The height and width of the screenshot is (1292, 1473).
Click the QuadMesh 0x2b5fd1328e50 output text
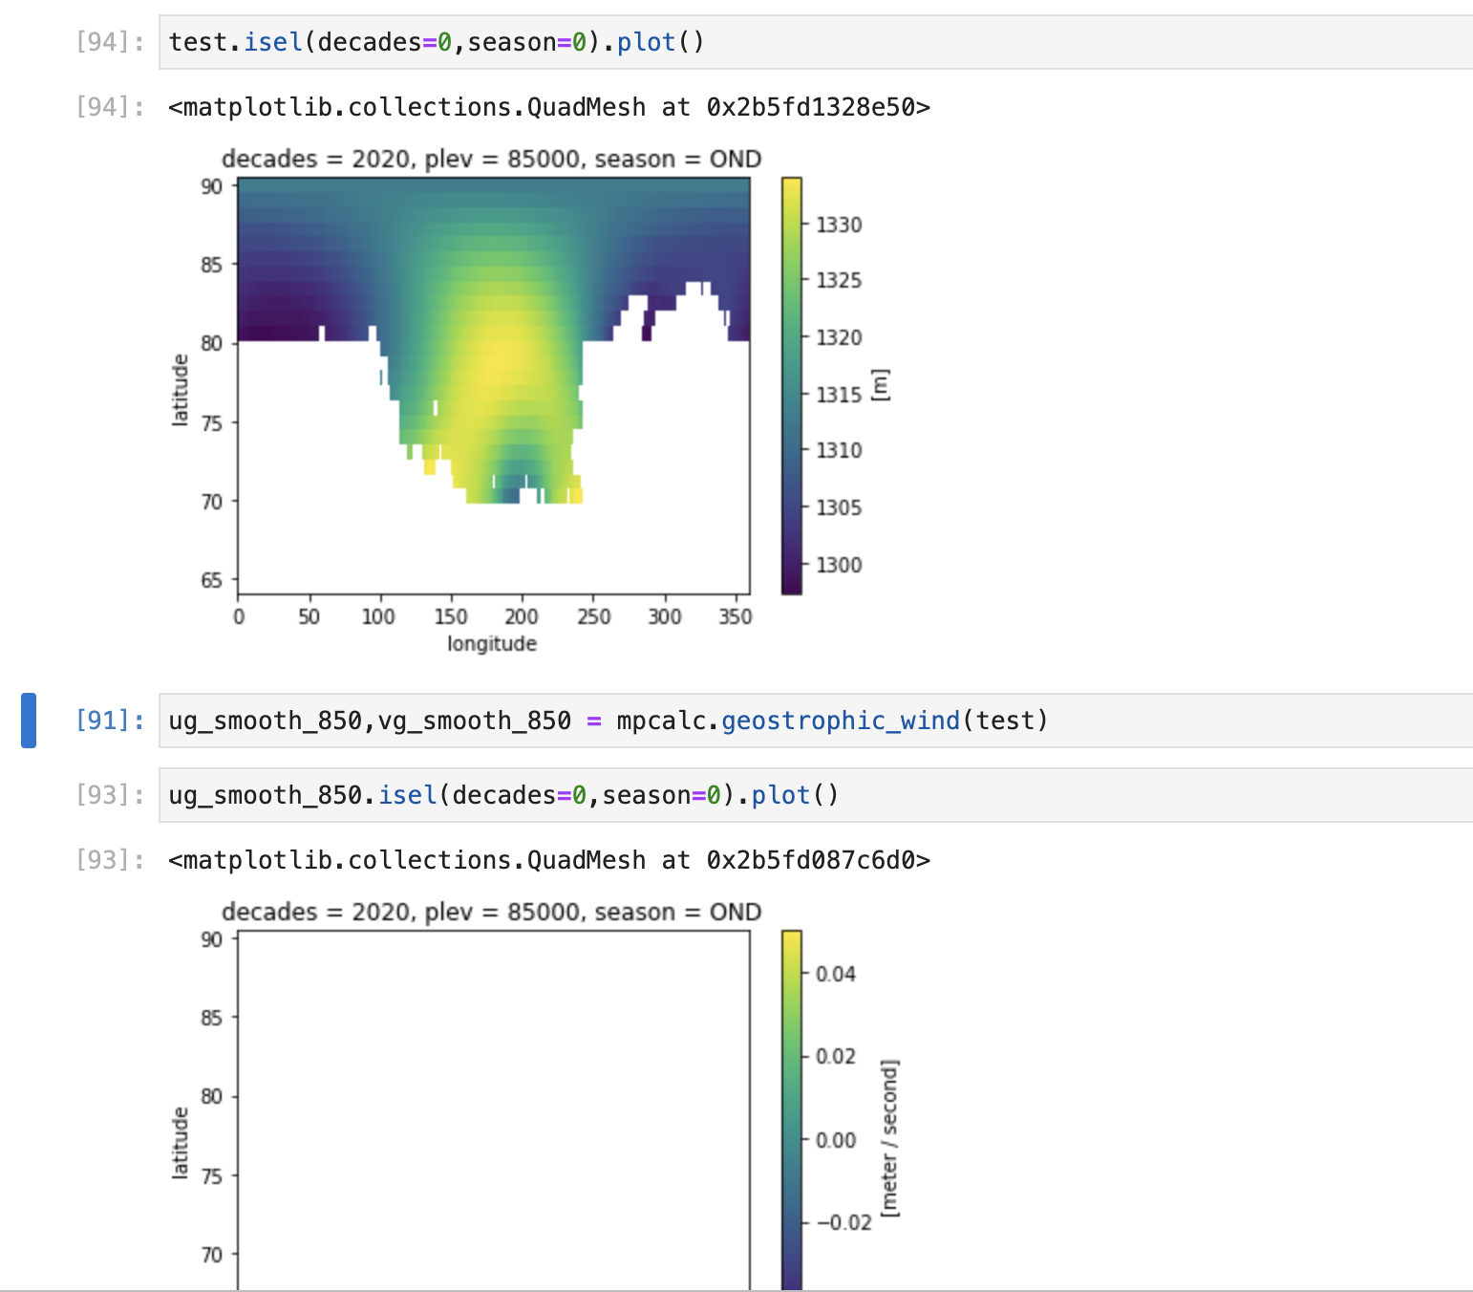tap(549, 107)
